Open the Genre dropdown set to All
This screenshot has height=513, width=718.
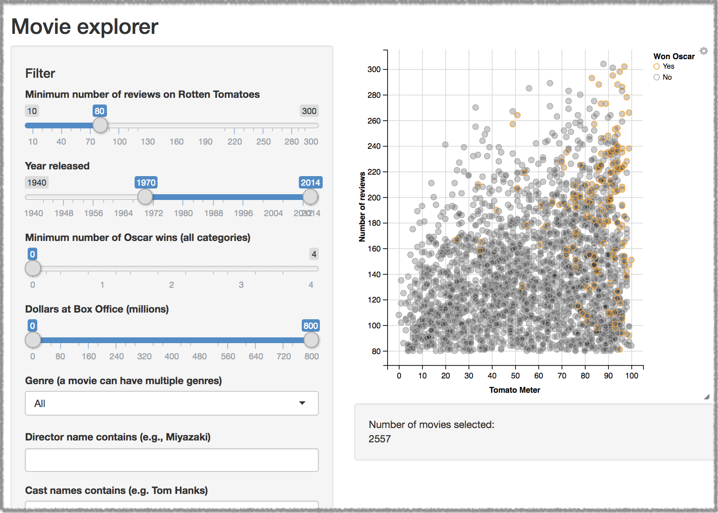coord(172,403)
